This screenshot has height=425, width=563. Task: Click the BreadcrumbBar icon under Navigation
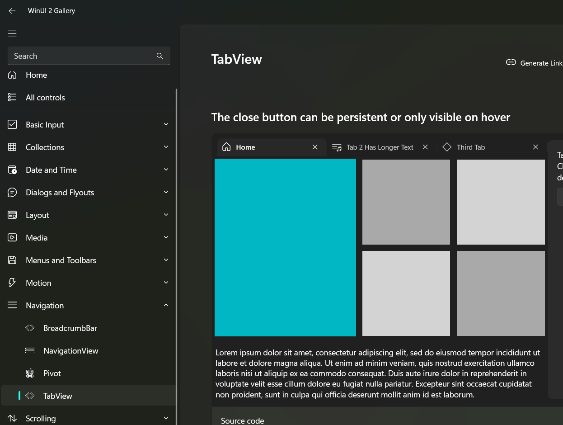30,328
